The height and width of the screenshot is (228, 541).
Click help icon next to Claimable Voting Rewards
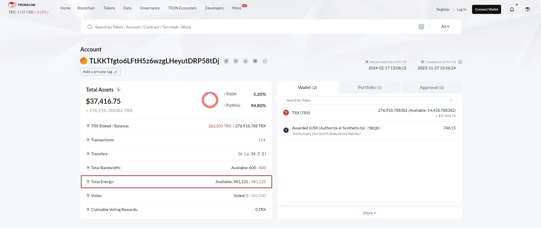tap(88, 210)
